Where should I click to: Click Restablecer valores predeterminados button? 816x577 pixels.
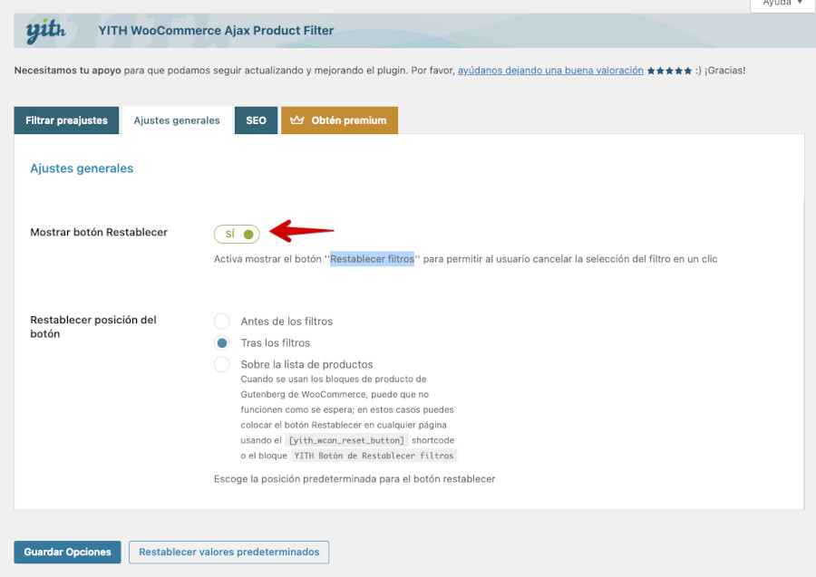tap(228, 552)
